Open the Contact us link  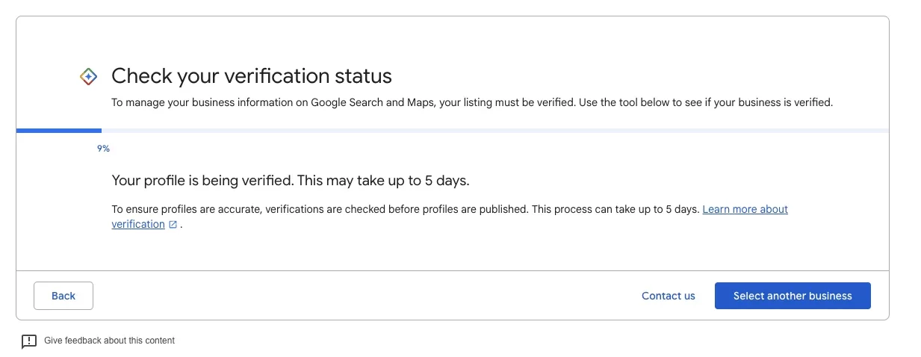coord(668,296)
